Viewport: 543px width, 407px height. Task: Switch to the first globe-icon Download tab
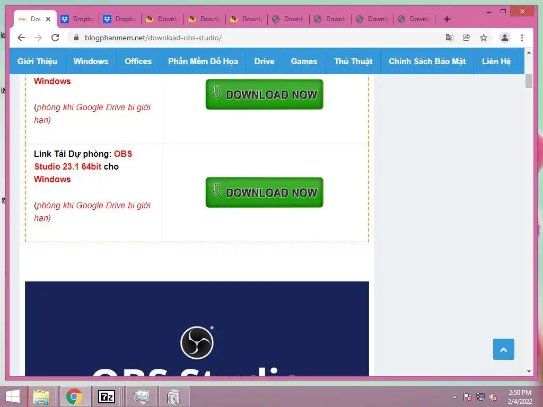[289, 19]
